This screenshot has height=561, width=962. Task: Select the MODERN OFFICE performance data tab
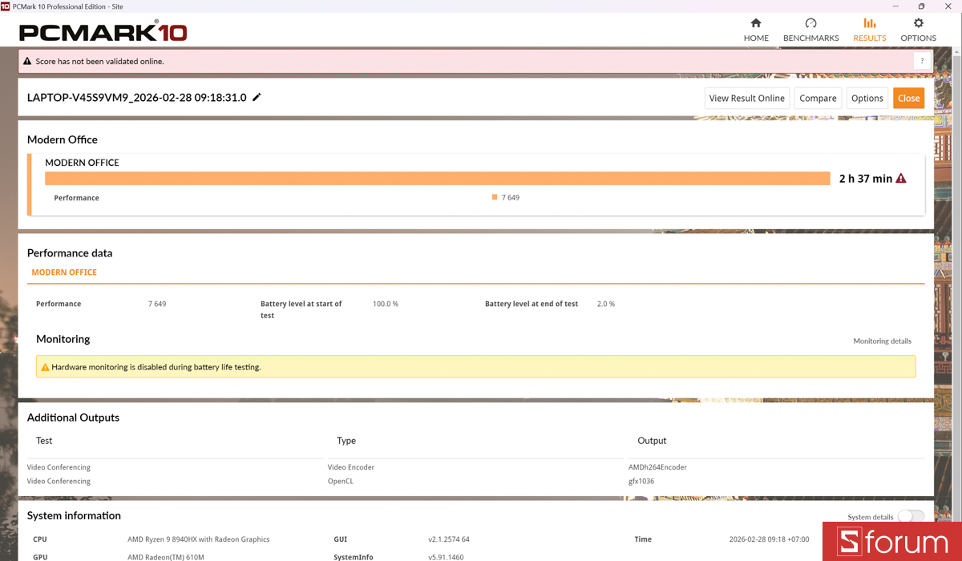pyautogui.click(x=64, y=272)
